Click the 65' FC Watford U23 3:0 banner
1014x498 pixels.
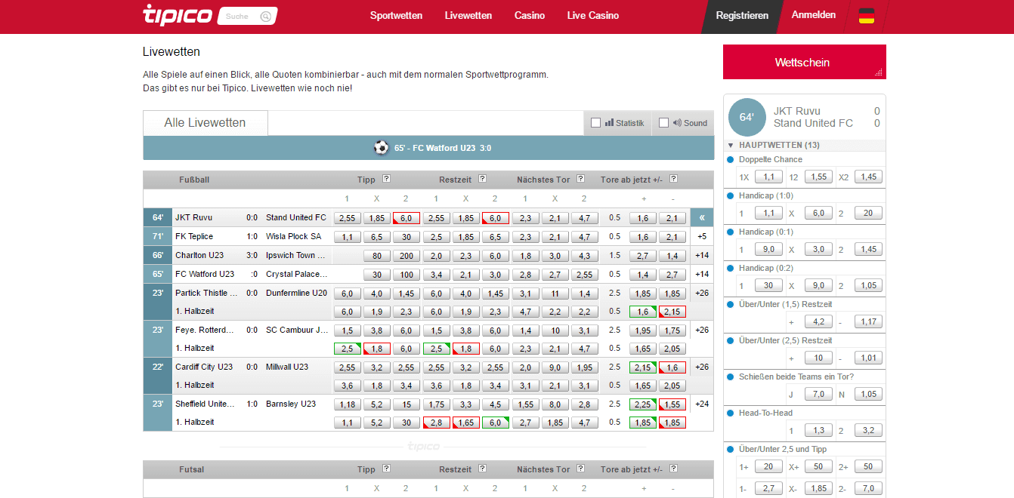[428, 148]
